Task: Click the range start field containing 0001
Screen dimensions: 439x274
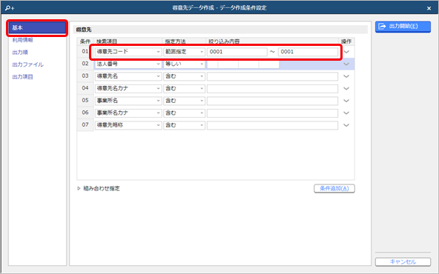Action: 237,52
